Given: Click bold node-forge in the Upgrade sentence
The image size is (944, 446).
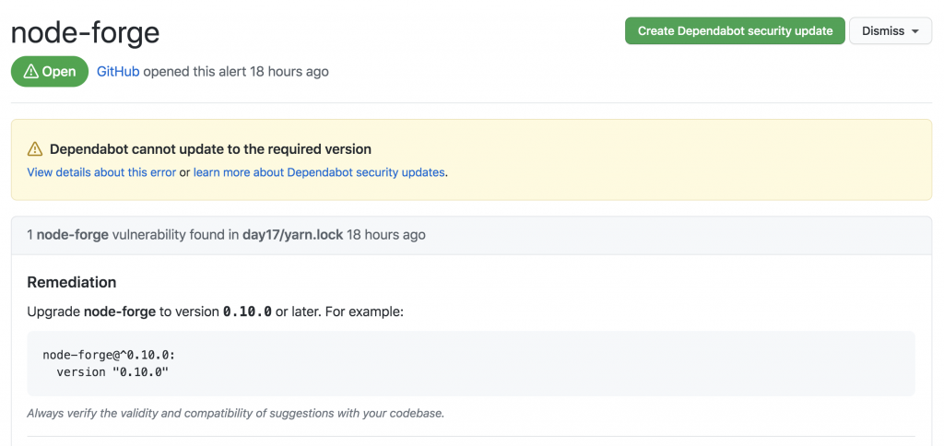Looking at the screenshot, I should pyautogui.click(x=120, y=311).
